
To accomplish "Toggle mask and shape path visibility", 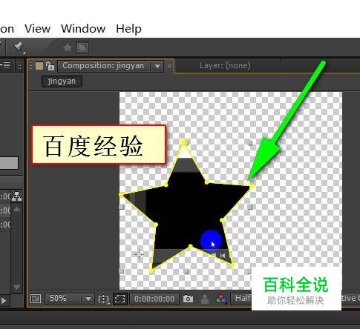I will pos(120,299).
